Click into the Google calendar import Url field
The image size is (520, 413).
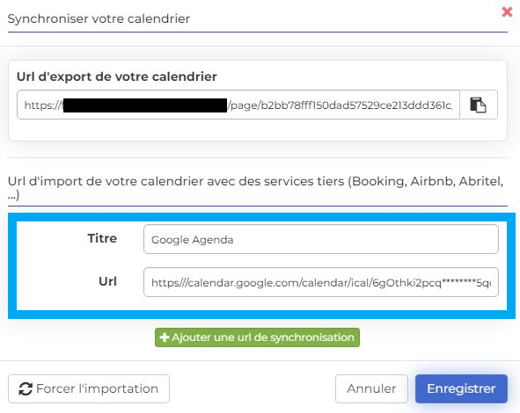tap(320, 282)
